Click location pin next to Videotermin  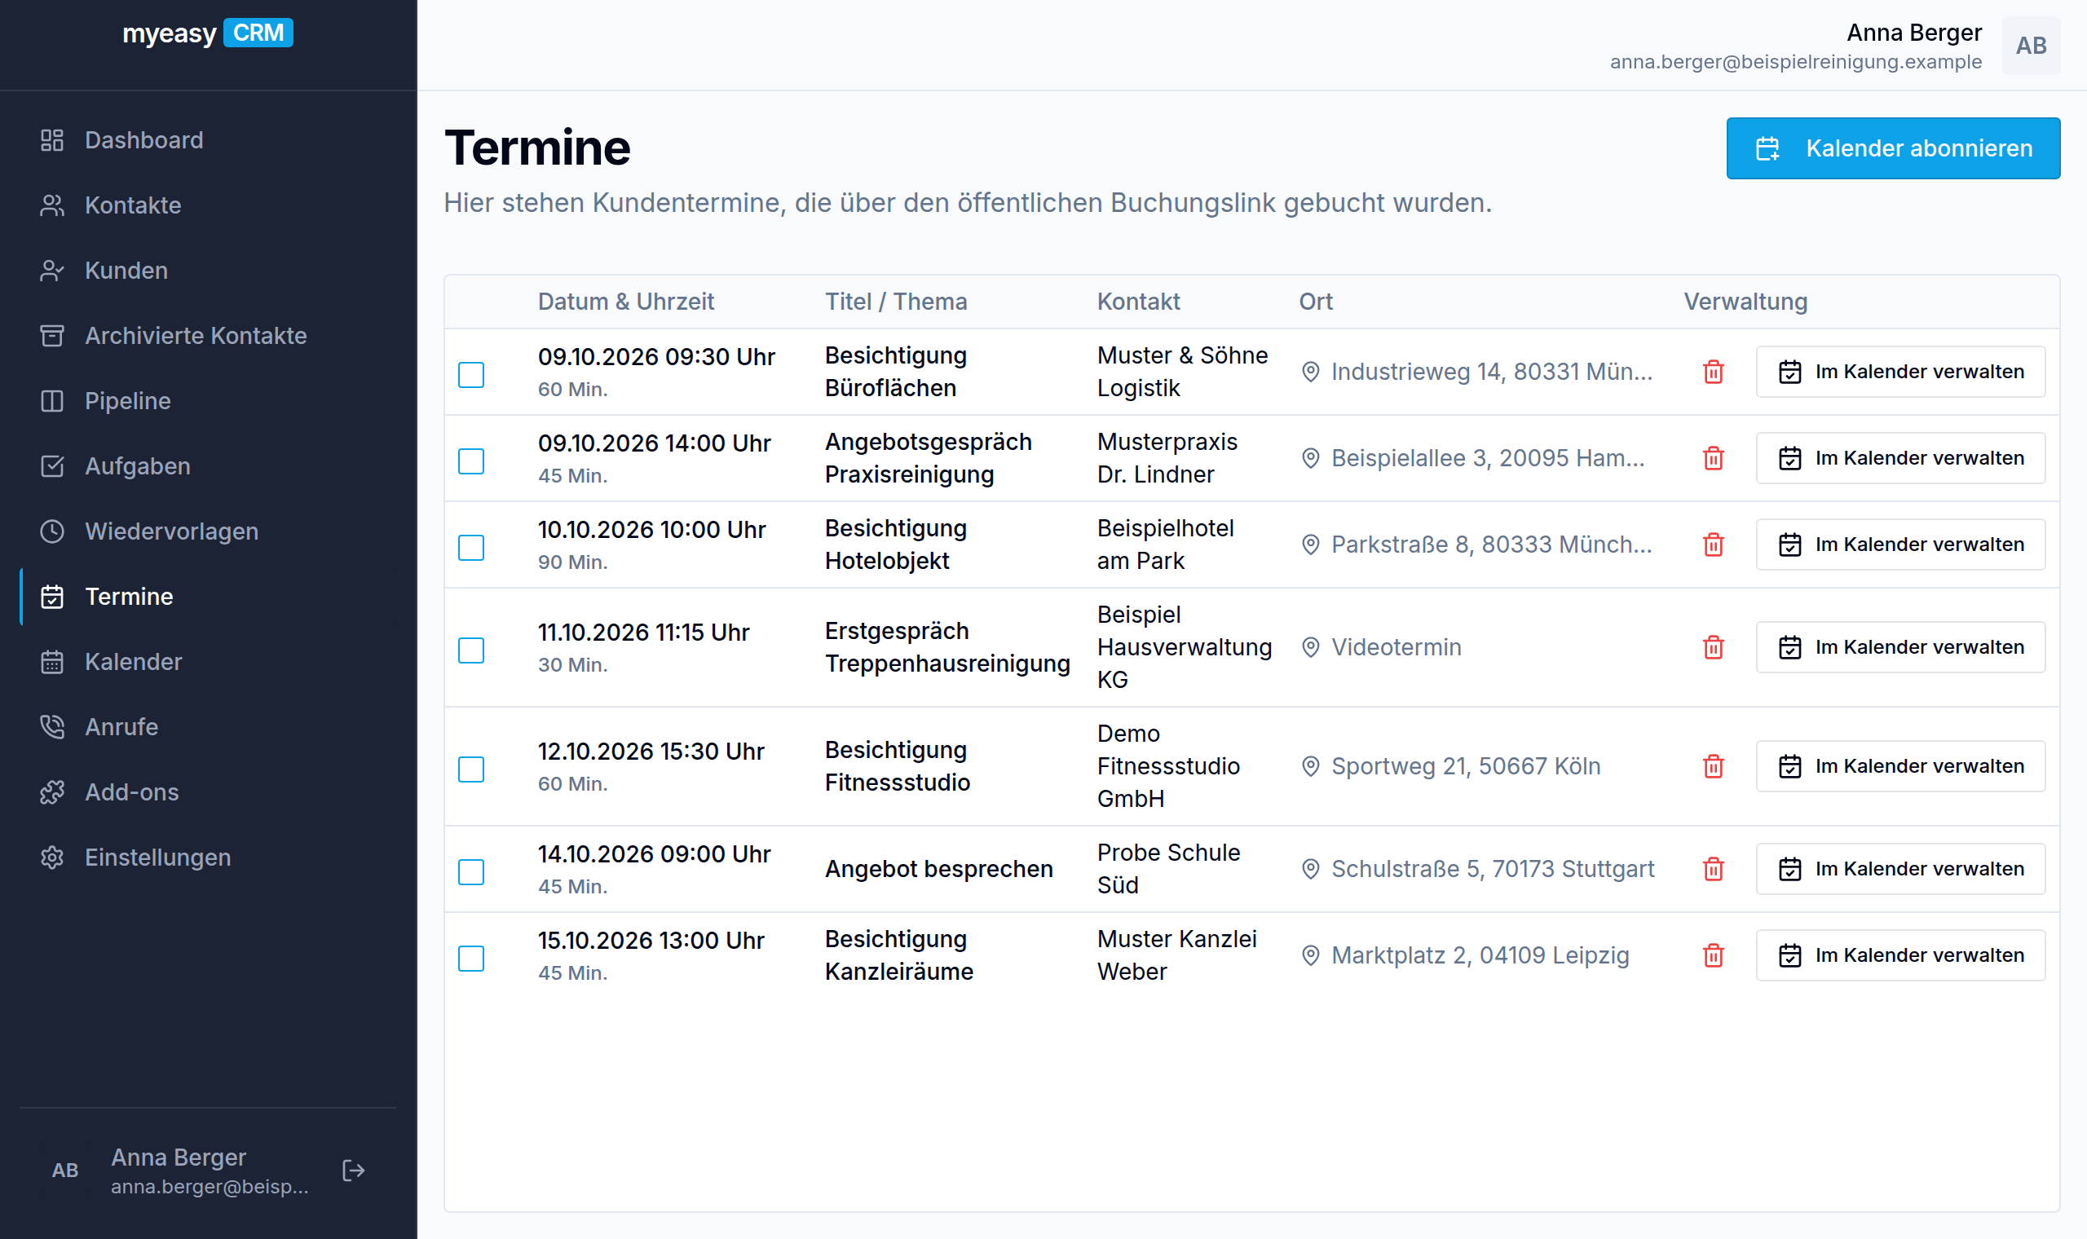coord(1311,647)
